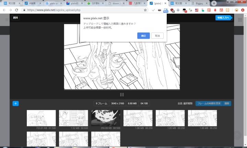Image resolution: width=247 pixels, height=148 pixels.
Task: Click the red circle extension icon at far right
Action: 243,10
